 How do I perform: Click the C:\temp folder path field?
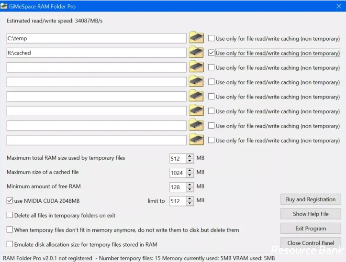[x=96, y=38]
